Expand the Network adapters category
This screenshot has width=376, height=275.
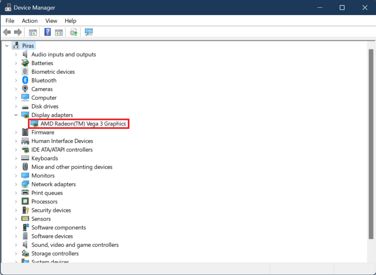16,184
